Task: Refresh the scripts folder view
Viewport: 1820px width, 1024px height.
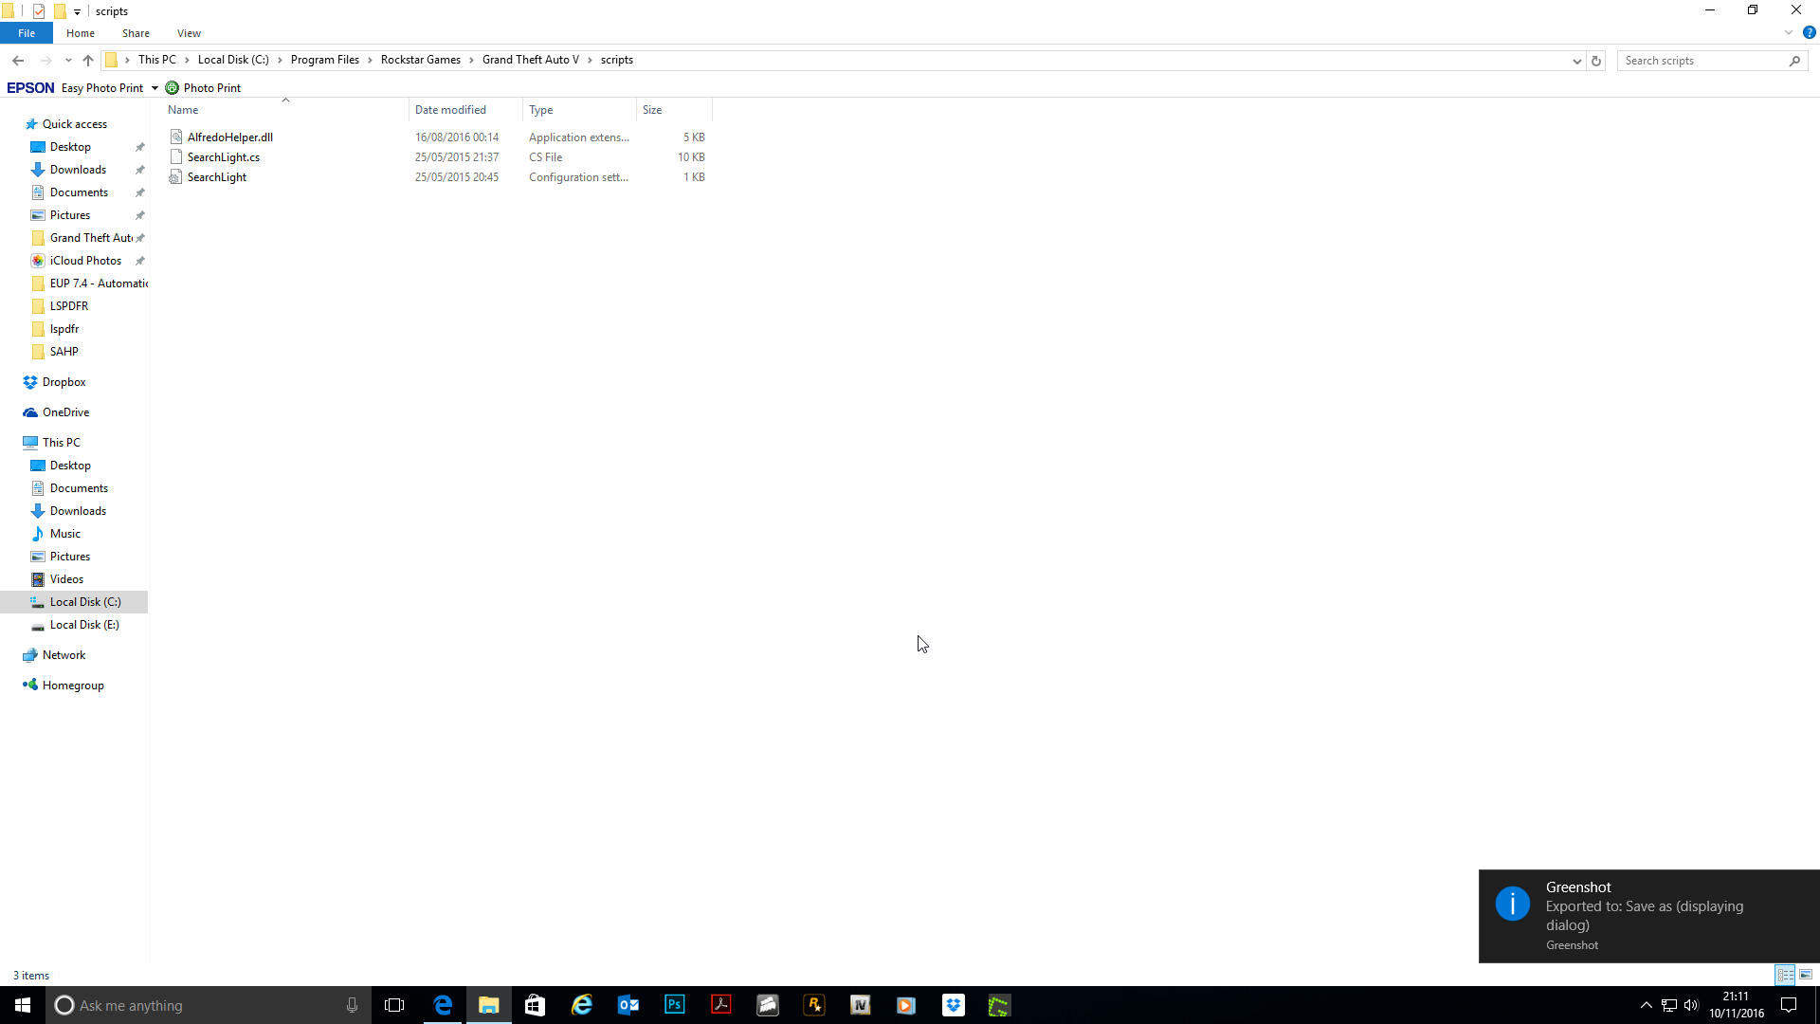Action: pyautogui.click(x=1596, y=61)
